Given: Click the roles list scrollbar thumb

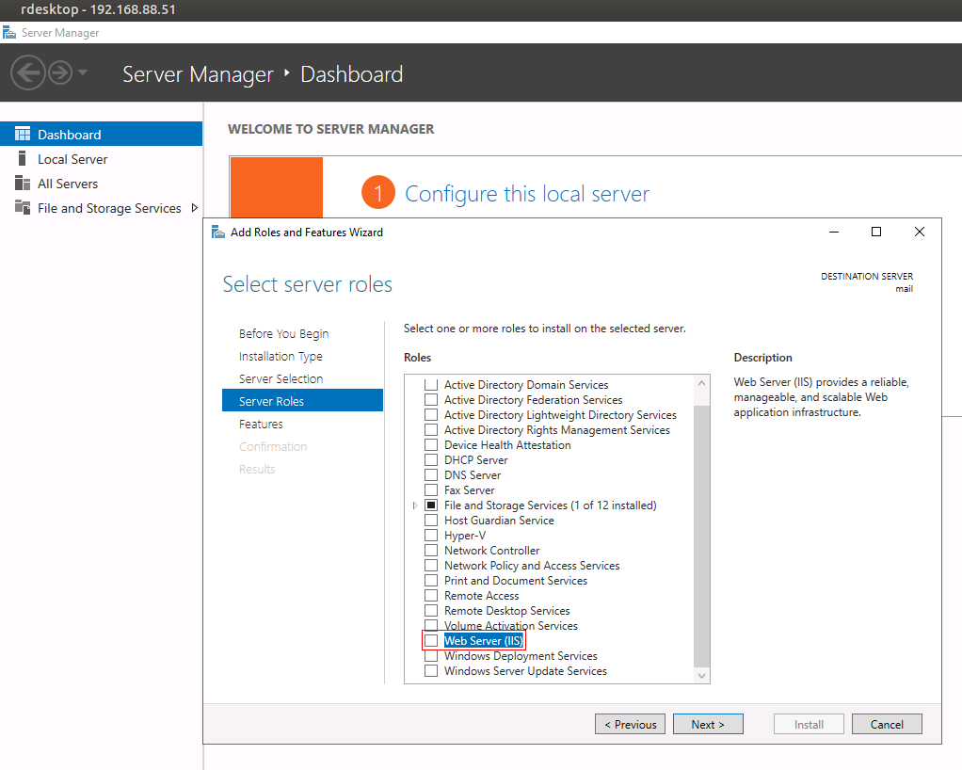Looking at the screenshot, I should point(702,537).
